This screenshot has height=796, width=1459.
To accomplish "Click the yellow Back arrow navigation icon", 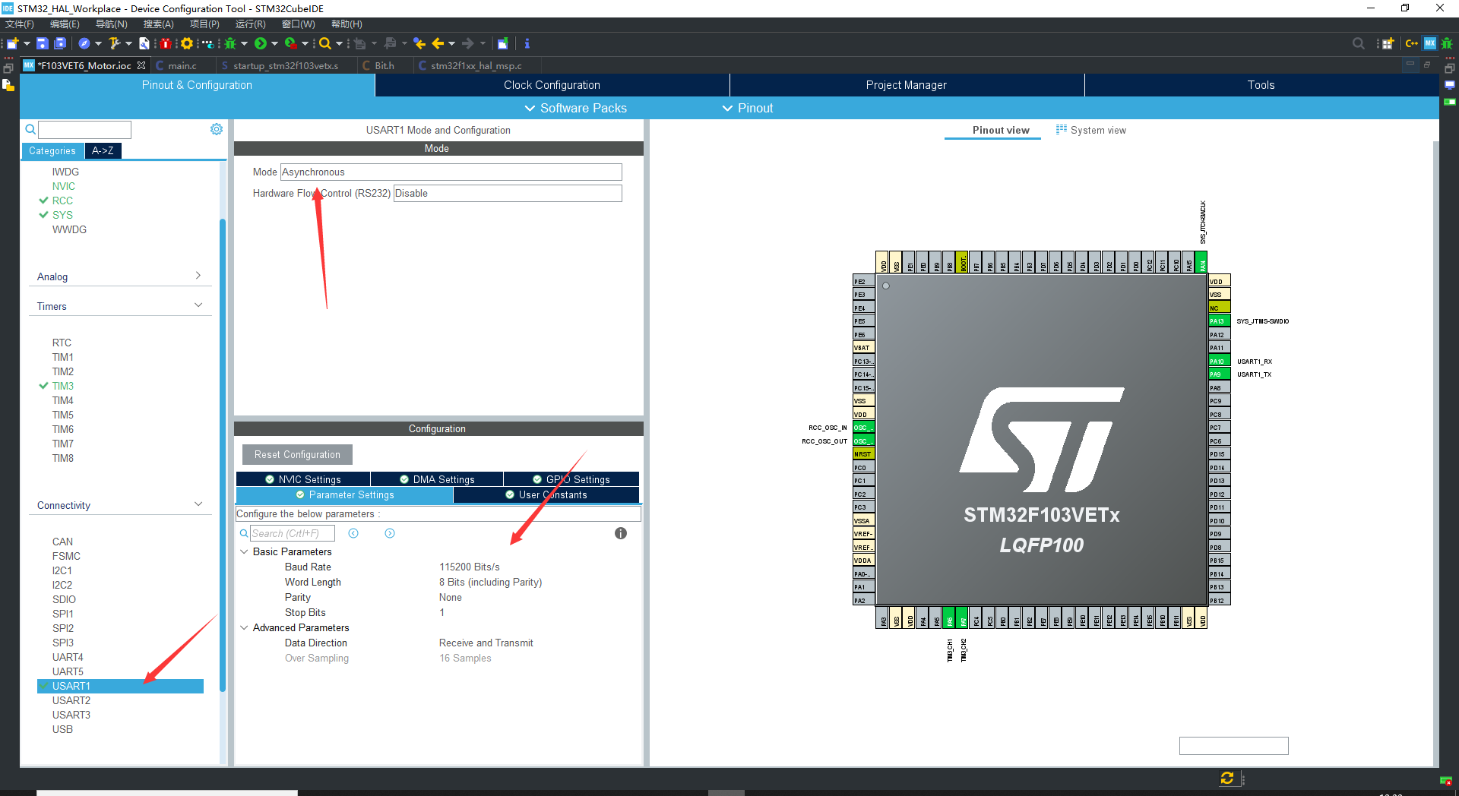I will 438,43.
